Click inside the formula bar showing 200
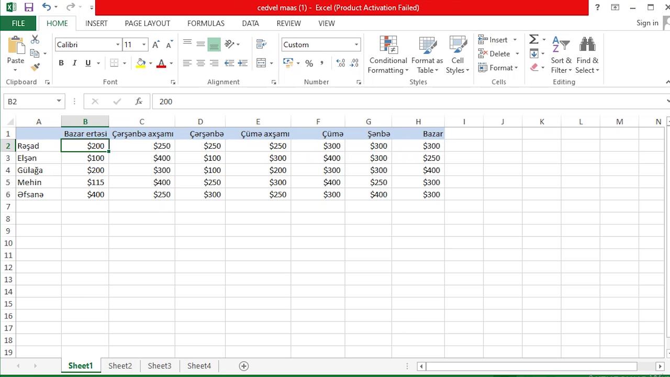 pyautogui.click(x=408, y=101)
